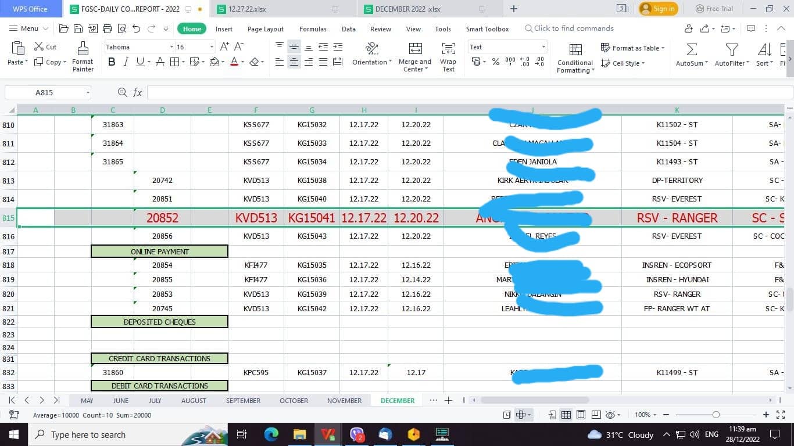Save the workbook with the save icon
The width and height of the screenshot is (794, 446).
[78, 28]
